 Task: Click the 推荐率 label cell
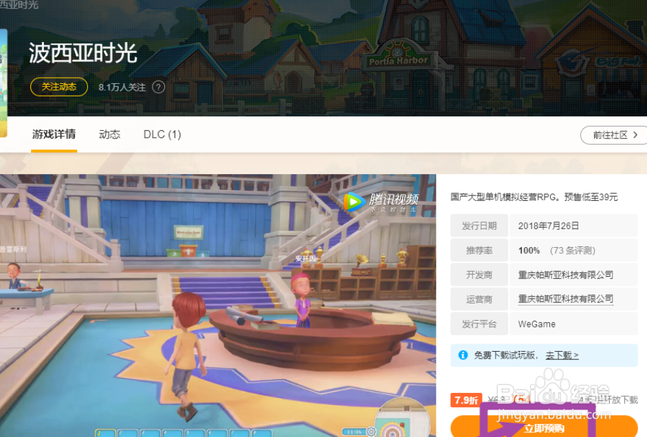click(479, 251)
